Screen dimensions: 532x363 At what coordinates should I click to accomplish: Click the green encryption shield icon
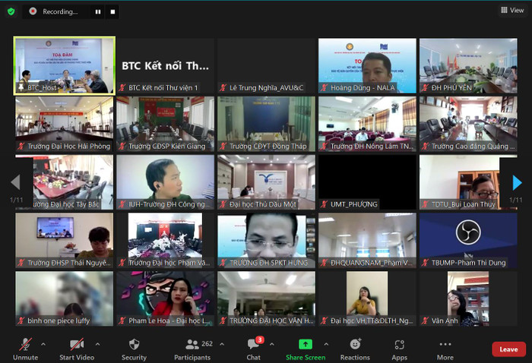[12, 11]
